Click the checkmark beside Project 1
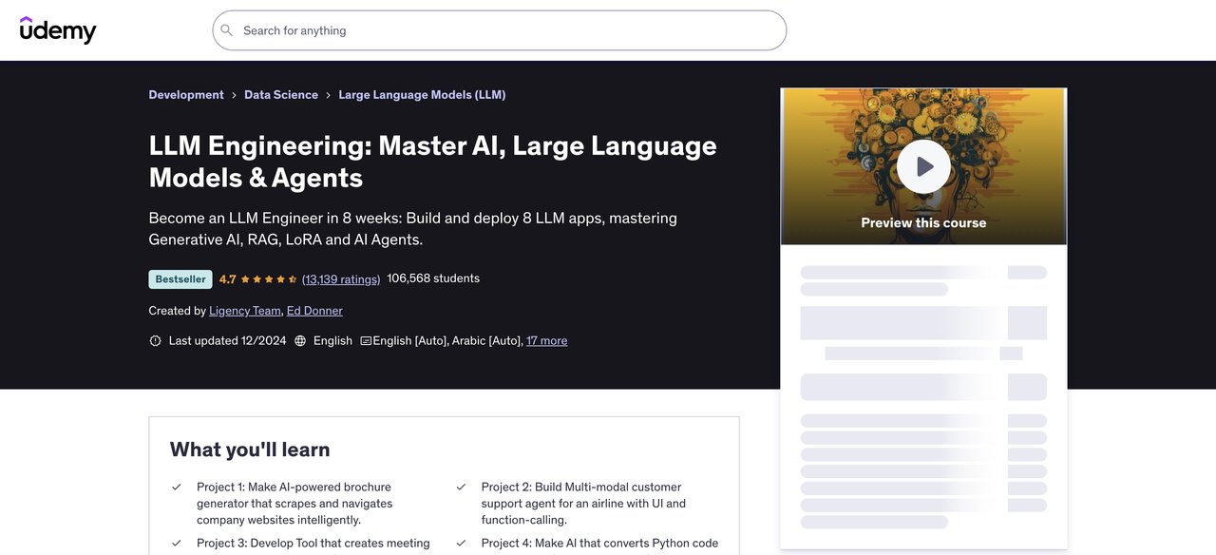 click(177, 487)
